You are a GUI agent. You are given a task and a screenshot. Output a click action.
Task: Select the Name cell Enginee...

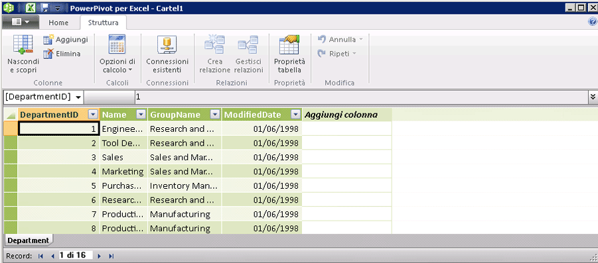[x=124, y=129]
